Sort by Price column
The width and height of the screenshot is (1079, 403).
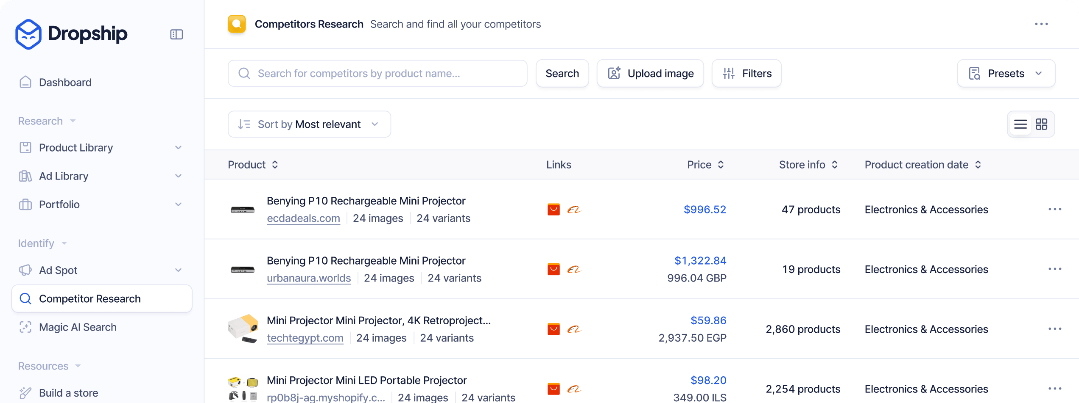pyautogui.click(x=706, y=165)
